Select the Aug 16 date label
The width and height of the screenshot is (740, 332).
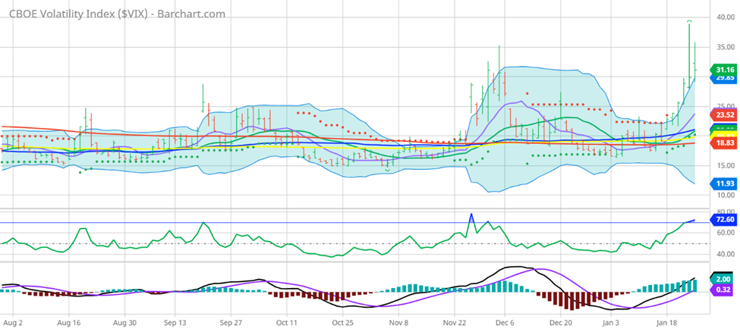(69, 324)
